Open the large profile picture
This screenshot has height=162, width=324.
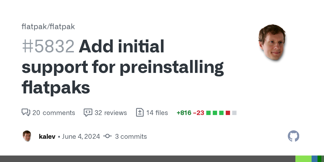pos(272,42)
